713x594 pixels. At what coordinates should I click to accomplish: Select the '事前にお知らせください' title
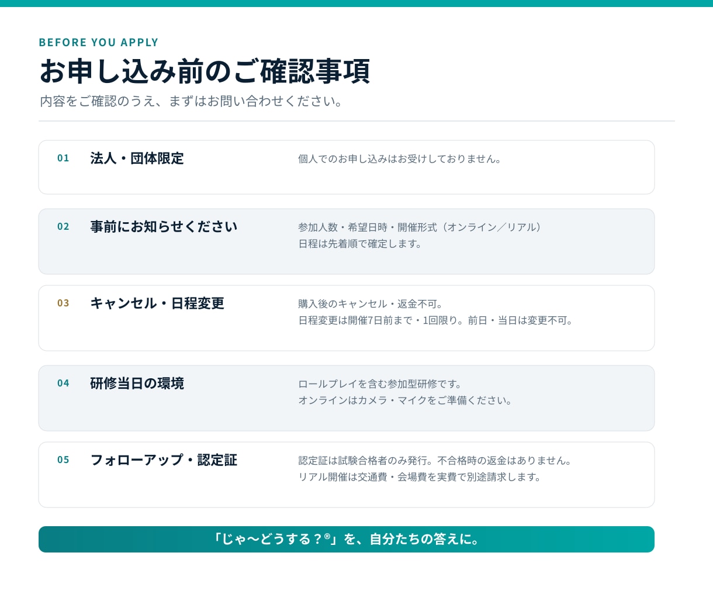click(x=164, y=227)
